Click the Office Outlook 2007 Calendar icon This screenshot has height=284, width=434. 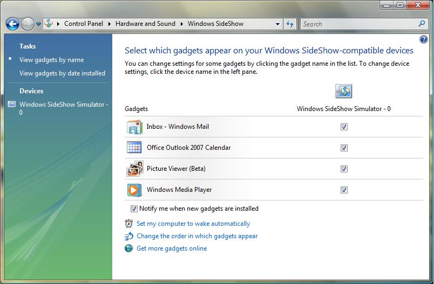134,147
